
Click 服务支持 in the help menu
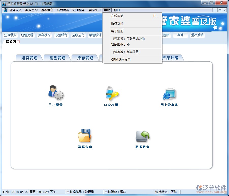(117, 24)
